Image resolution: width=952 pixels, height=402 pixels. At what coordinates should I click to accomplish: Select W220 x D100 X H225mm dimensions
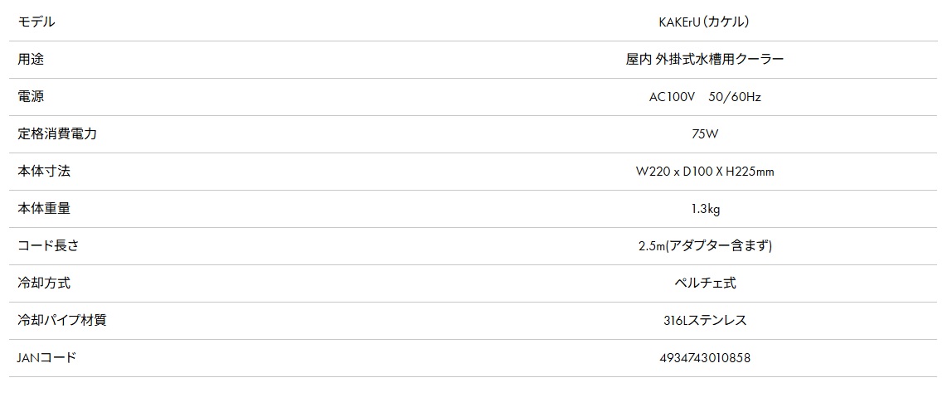(704, 172)
